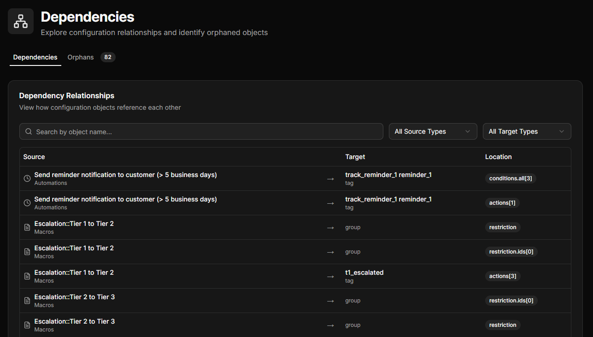Click the arrow icon in the first dependency row
This screenshot has width=593, height=337.
(330, 178)
